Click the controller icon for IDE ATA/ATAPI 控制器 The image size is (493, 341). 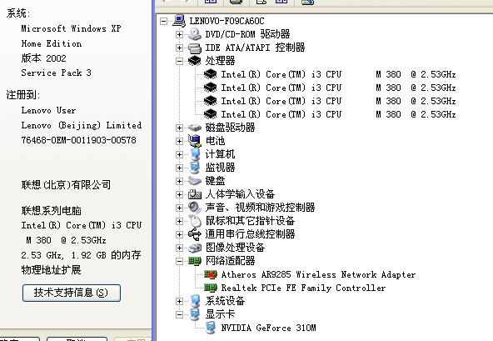tap(195, 48)
